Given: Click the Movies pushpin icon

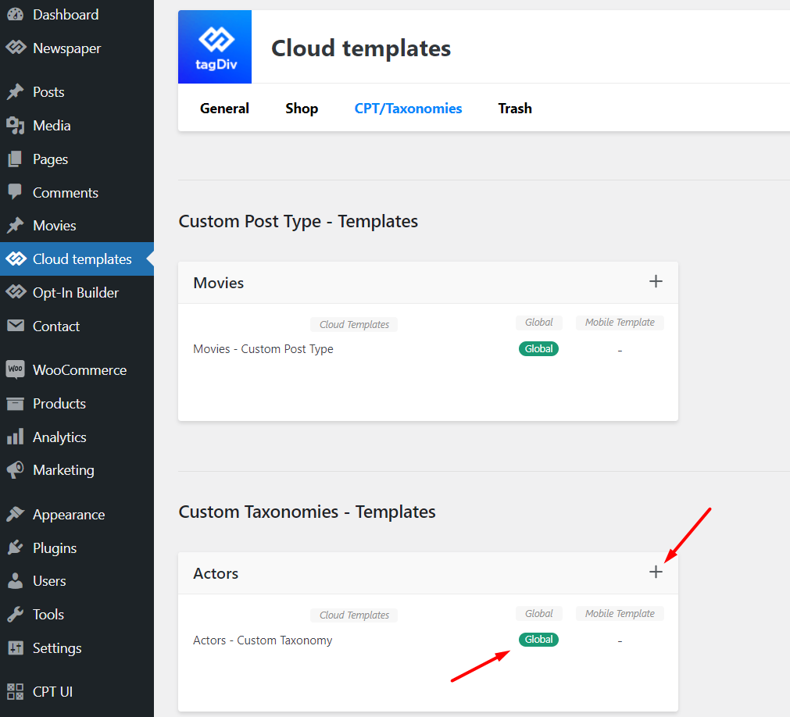Looking at the screenshot, I should pos(15,226).
